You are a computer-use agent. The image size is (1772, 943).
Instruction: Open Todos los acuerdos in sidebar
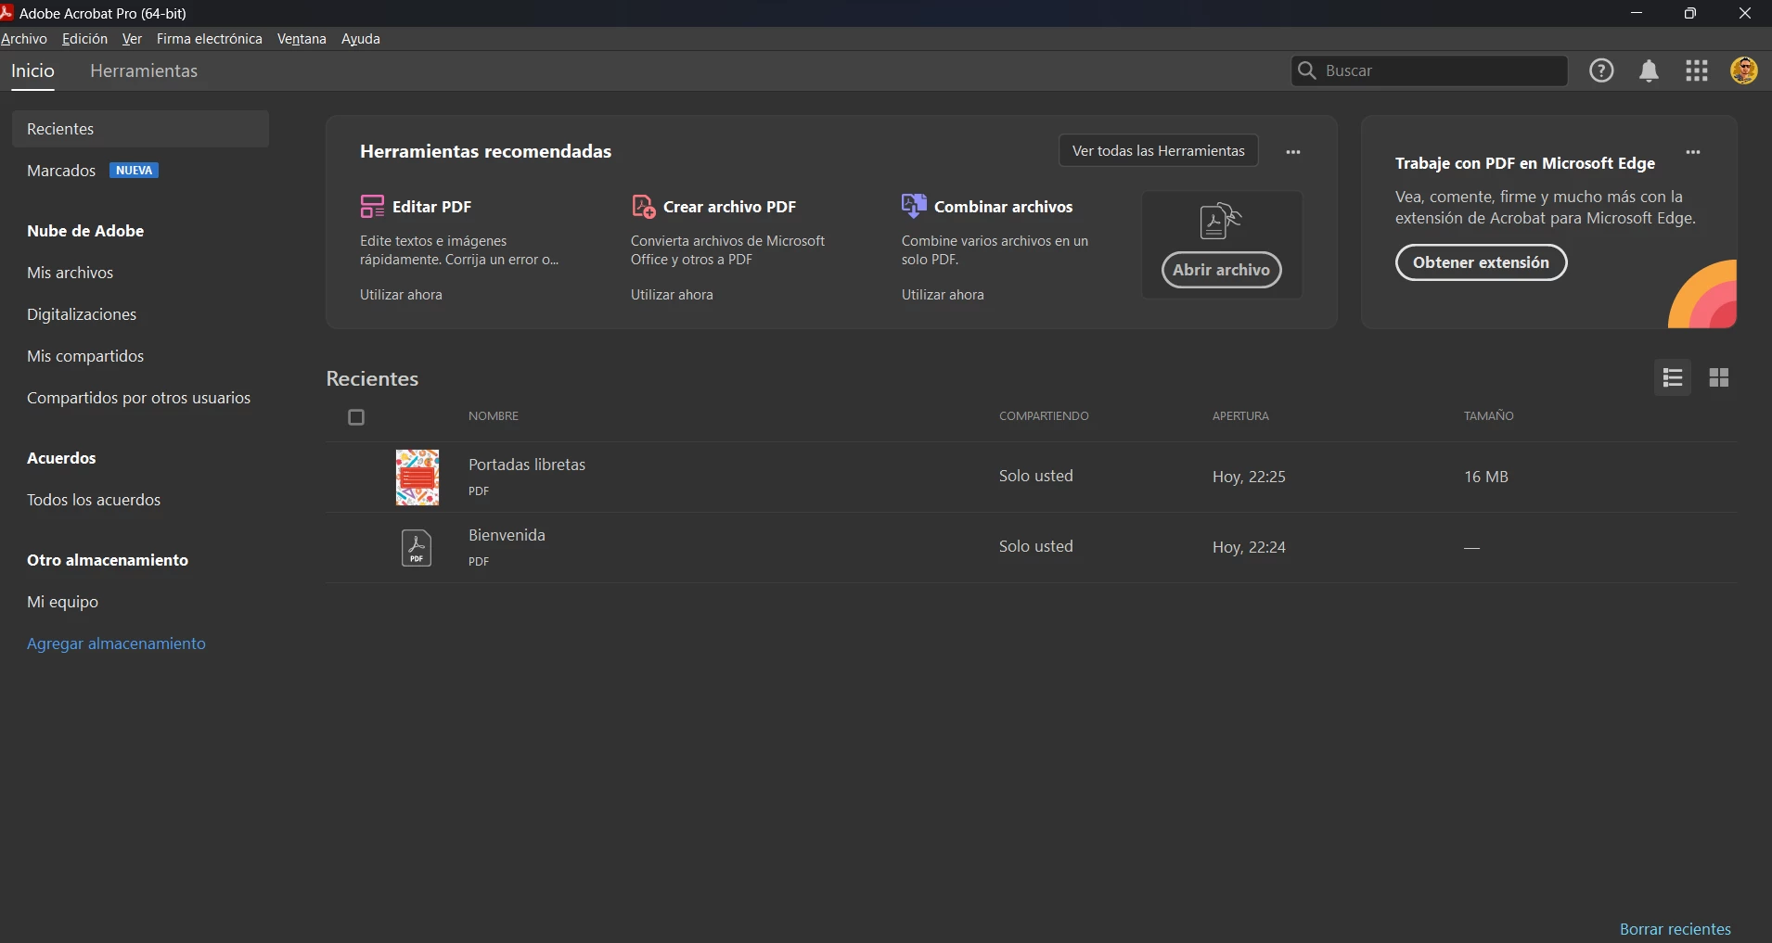coord(94,500)
